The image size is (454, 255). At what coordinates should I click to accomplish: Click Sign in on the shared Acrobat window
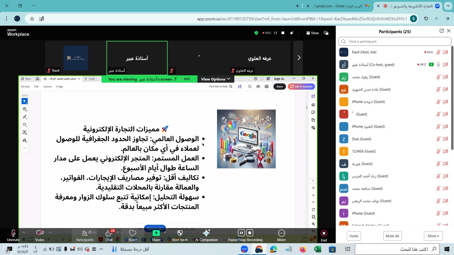pos(279,79)
